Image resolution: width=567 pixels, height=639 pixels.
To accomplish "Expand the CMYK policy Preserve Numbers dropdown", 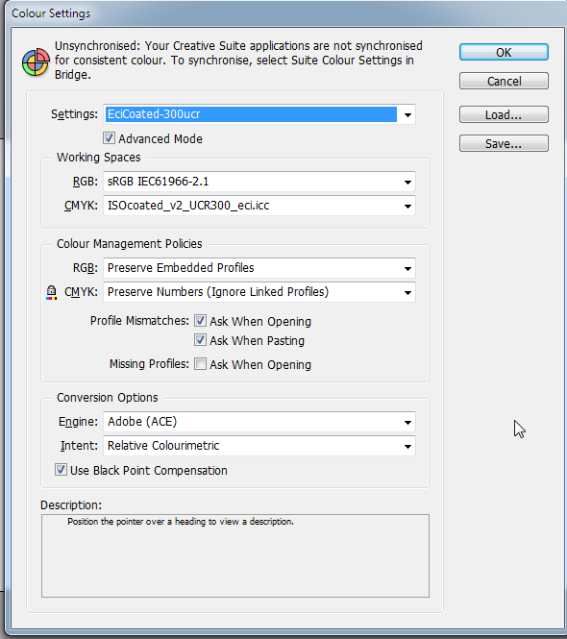I will click(259, 292).
